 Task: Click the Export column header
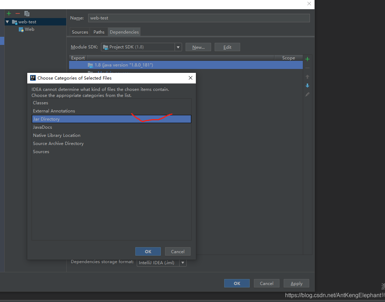pos(78,58)
